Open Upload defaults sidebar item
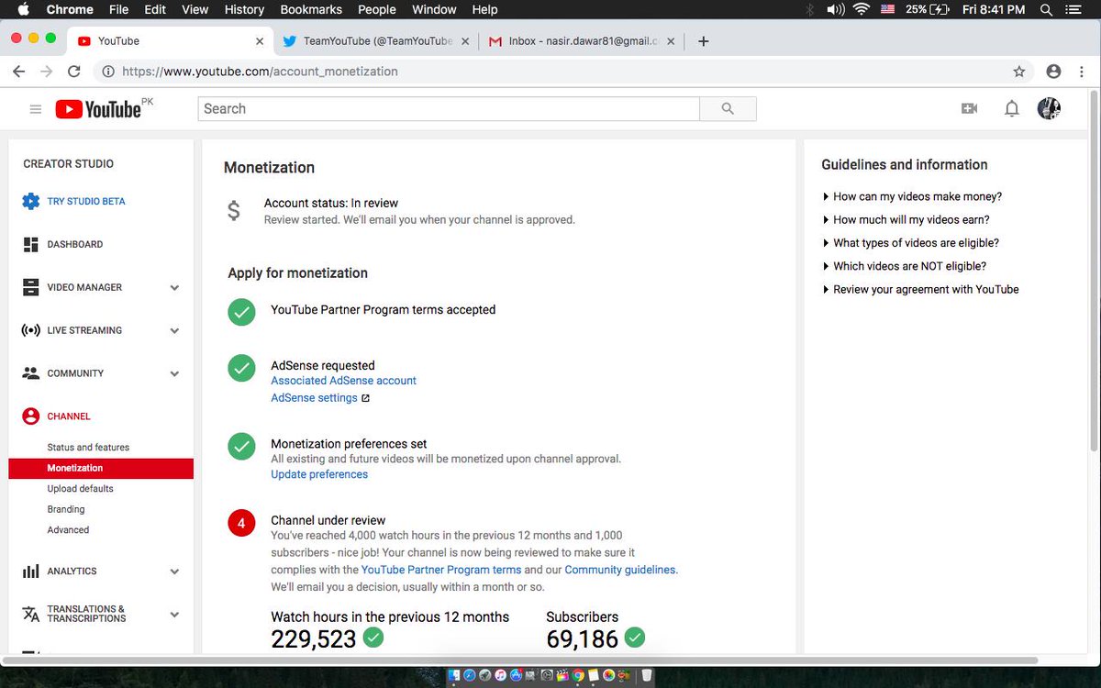 [81, 489]
